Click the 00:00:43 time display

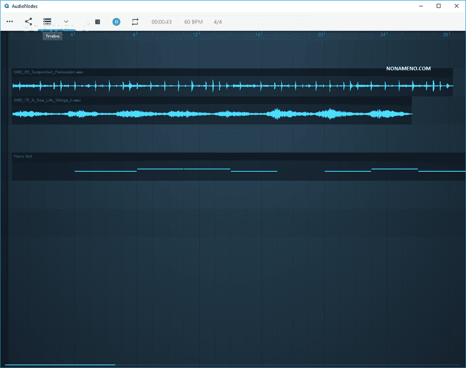(161, 22)
